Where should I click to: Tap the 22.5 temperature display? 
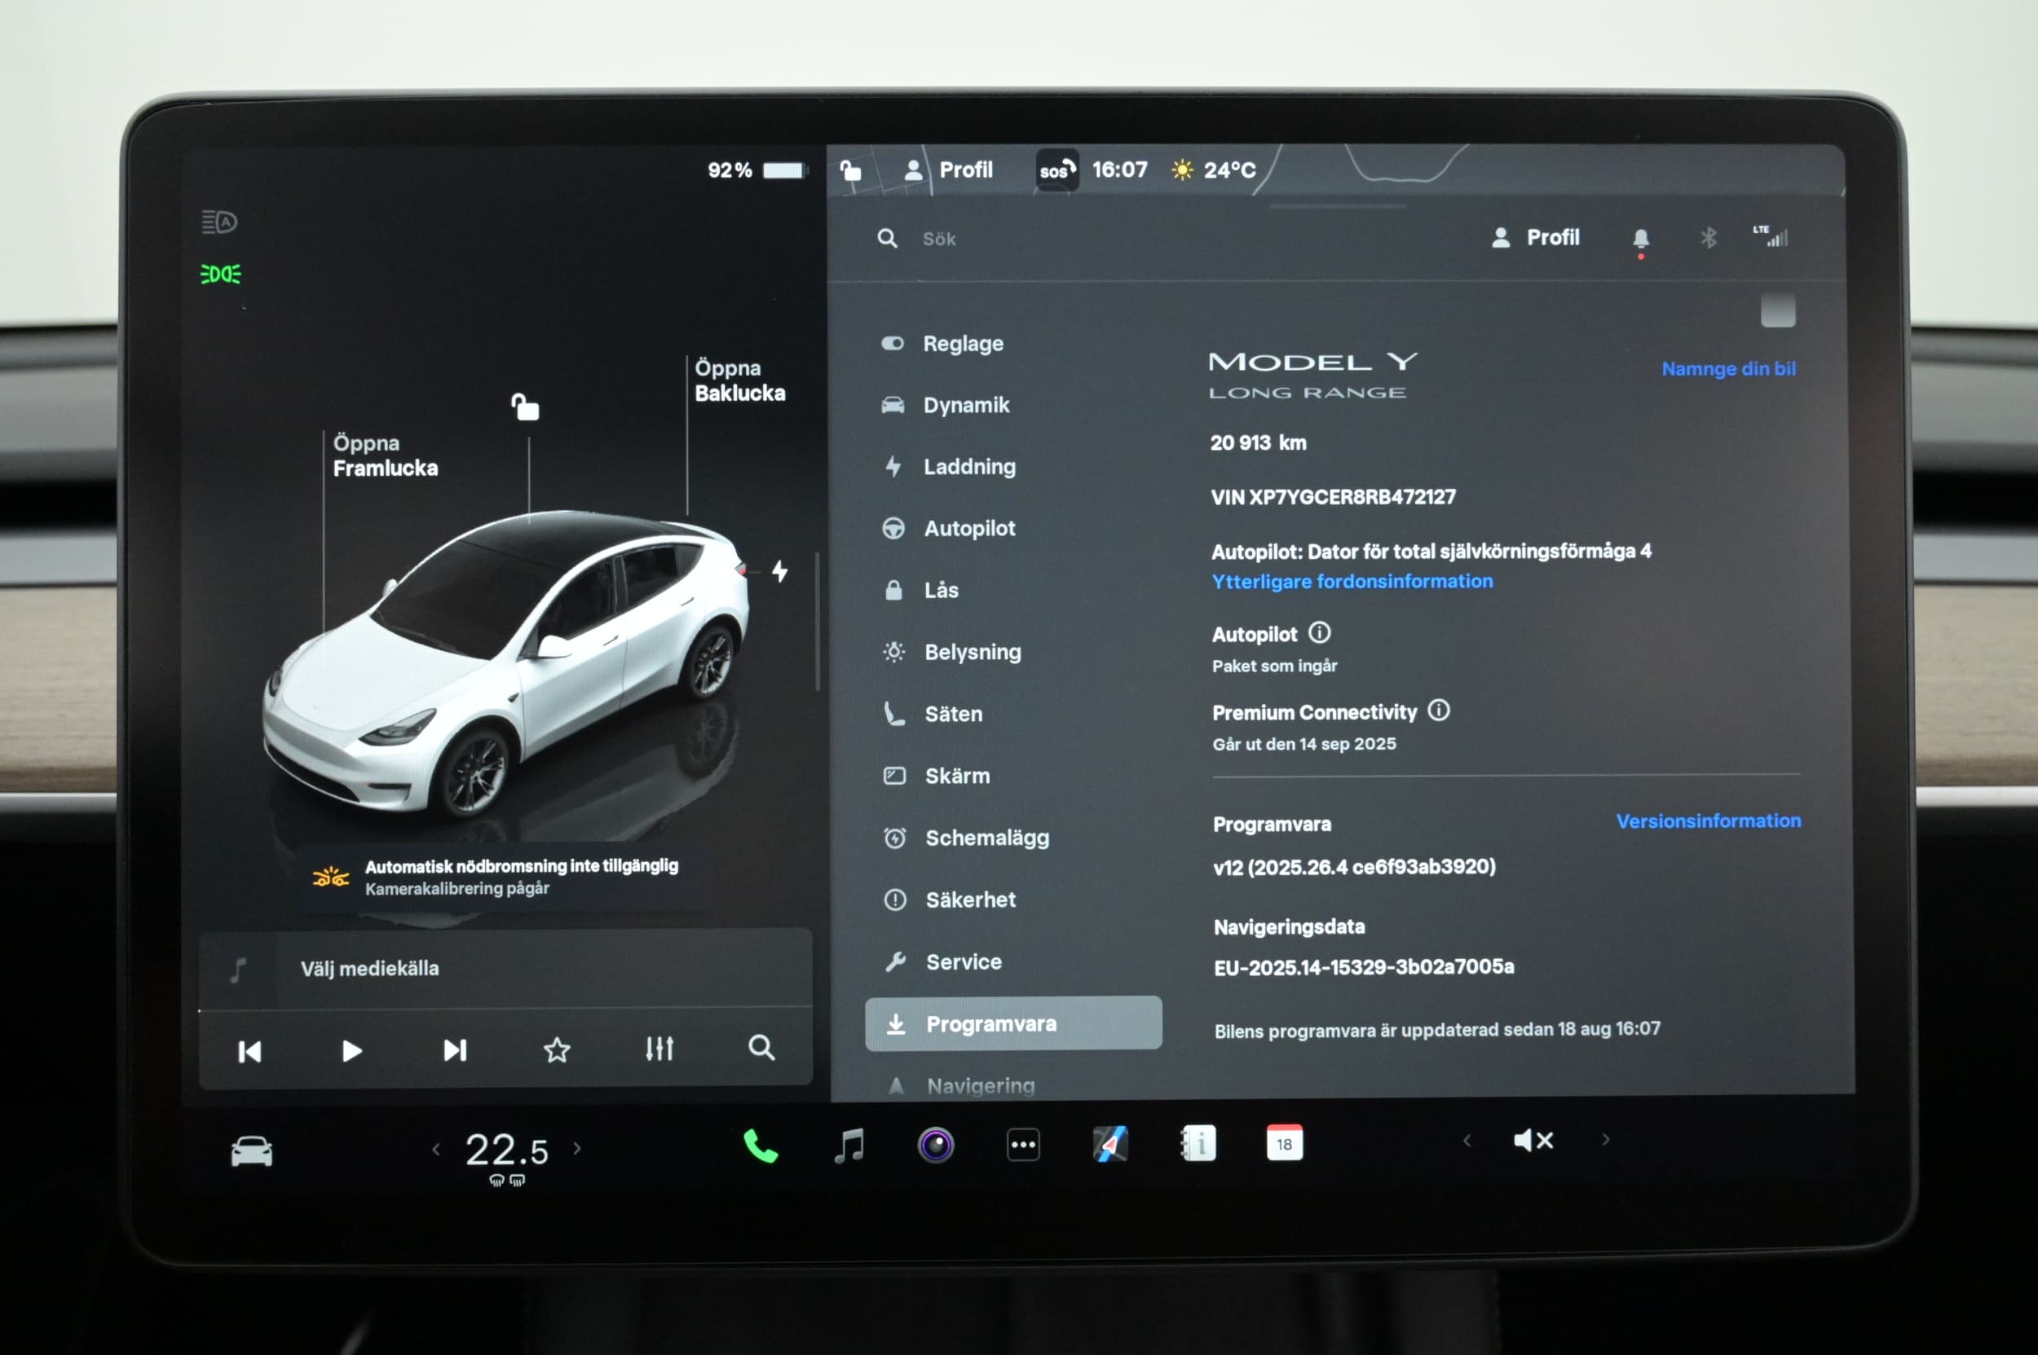tap(507, 1150)
